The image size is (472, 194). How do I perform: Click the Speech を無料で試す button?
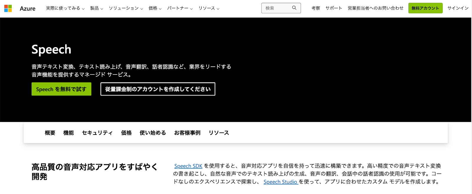(61, 89)
